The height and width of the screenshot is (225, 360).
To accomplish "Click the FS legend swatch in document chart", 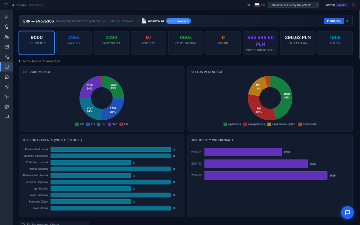I will 88,124.
